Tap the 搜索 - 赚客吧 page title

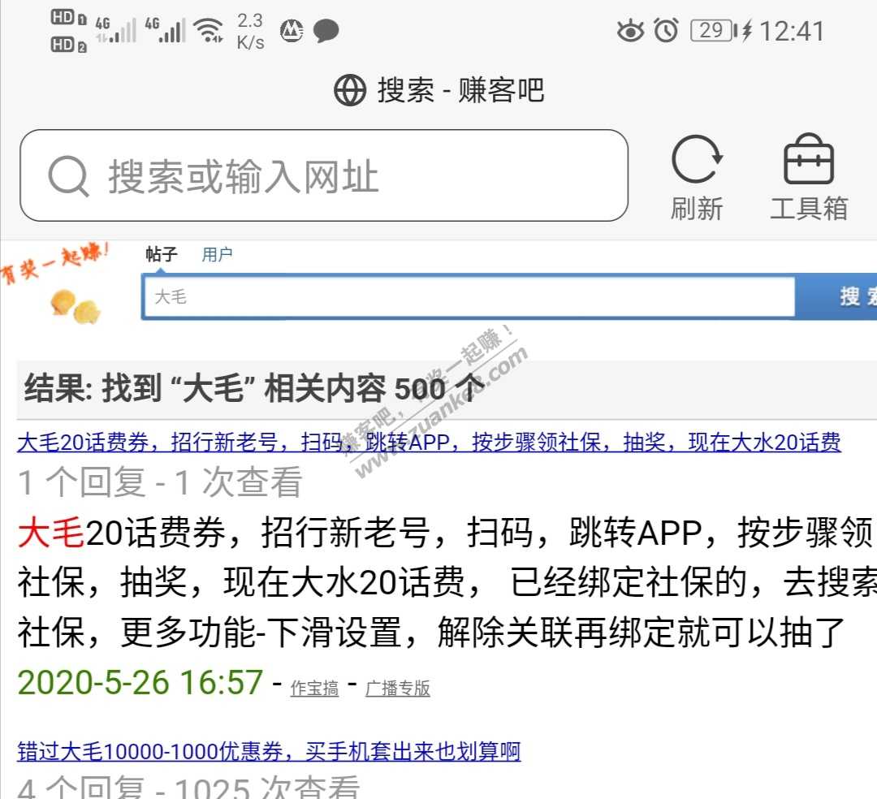(x=460, y=90)
